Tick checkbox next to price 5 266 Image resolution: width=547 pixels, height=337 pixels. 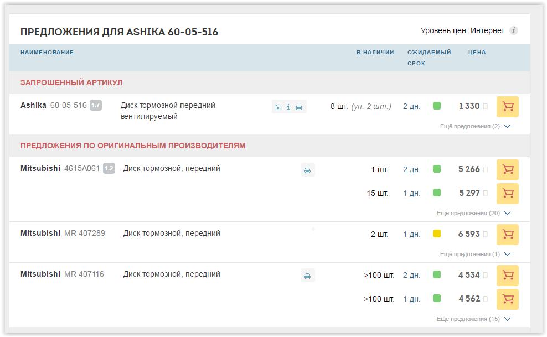(x=485, y=169)
